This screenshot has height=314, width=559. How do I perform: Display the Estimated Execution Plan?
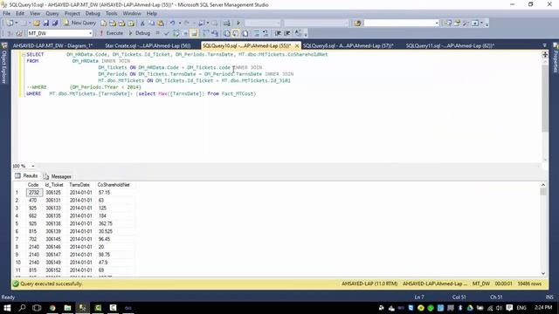coord(176,33)
